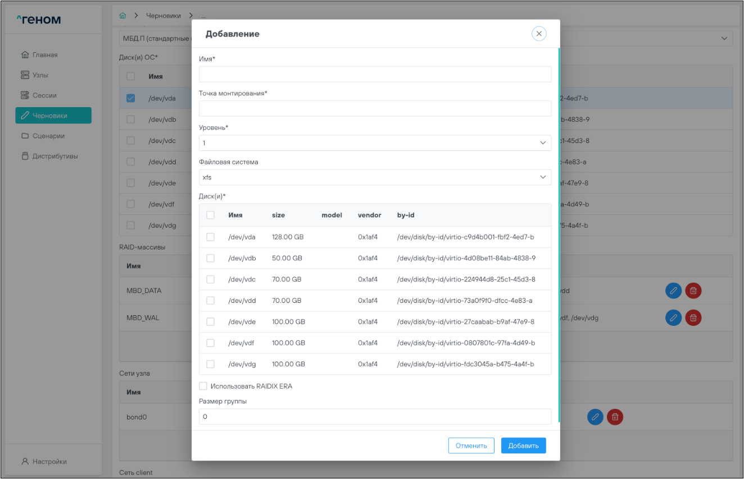Toggle select-all checkbox in disks table header
The image size is (744, 479).
coord(210,215)
